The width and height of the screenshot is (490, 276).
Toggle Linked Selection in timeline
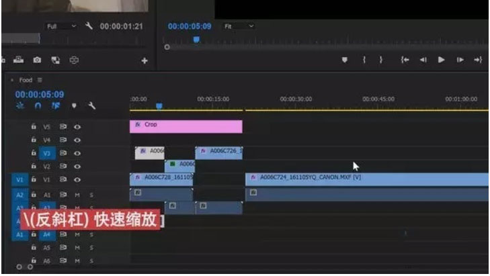(55, 105)
